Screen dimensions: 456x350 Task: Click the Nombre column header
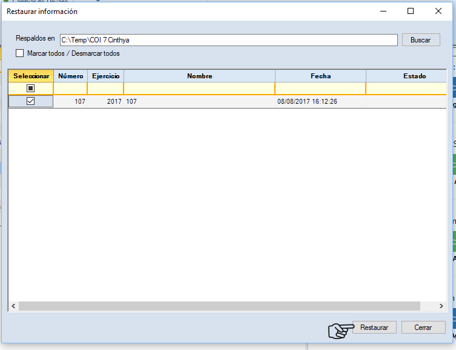pyautogui.click(x=199, y=76)
